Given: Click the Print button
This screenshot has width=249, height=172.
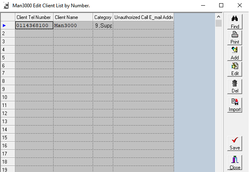Looking at the screenshot, I should tap(235, 38).
